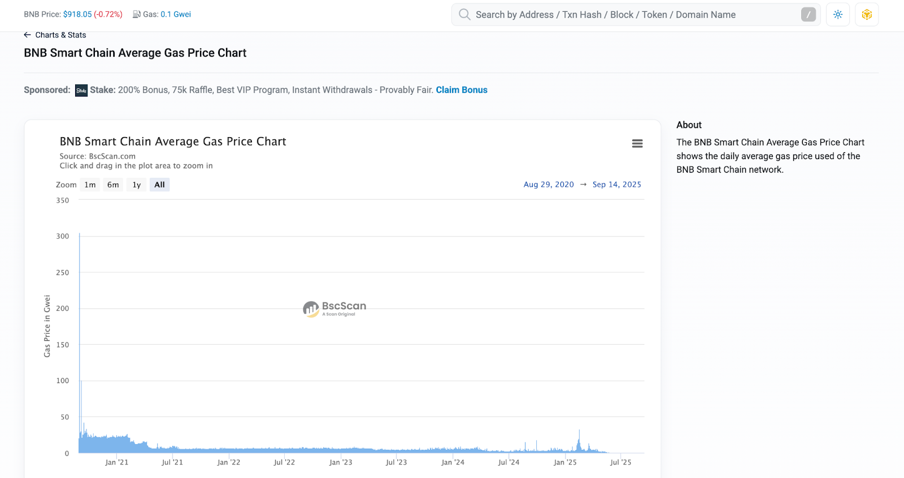This screenshot has height=478, width=904.
Task: Toggle the light/dark theme sun icon
Action: [838, 15]
